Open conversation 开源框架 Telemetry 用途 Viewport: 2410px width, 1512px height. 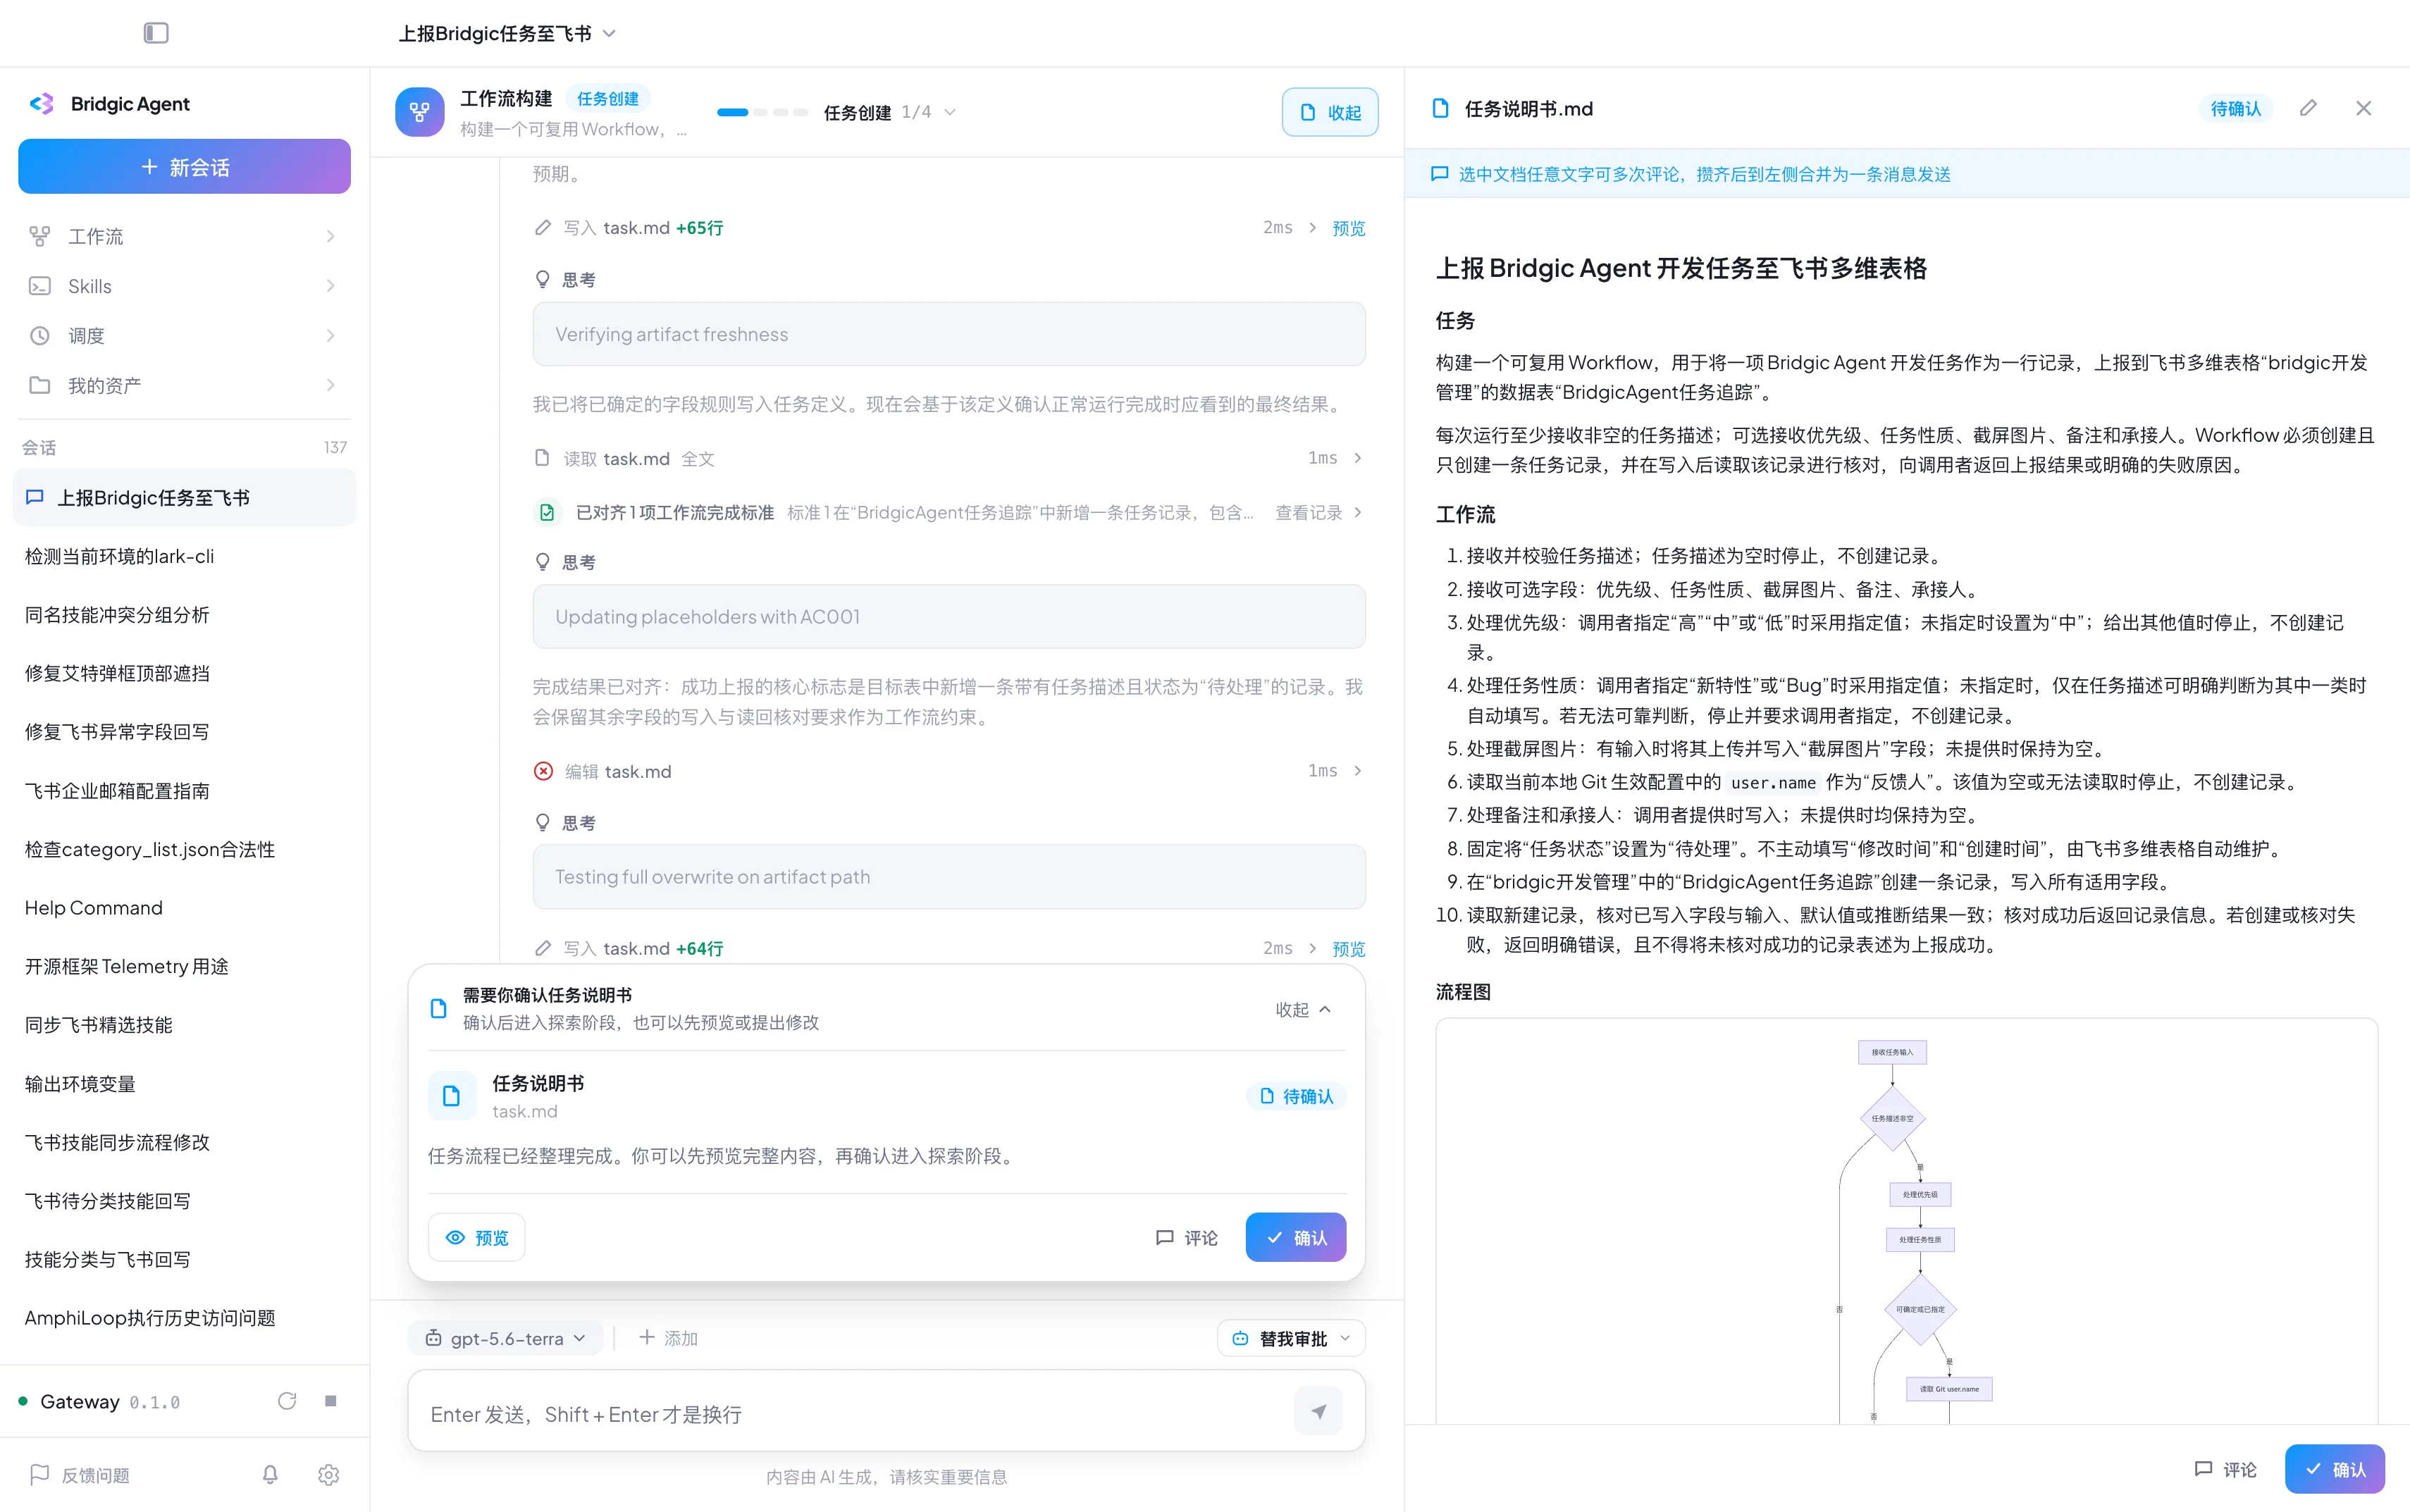(x=184, y=966)
